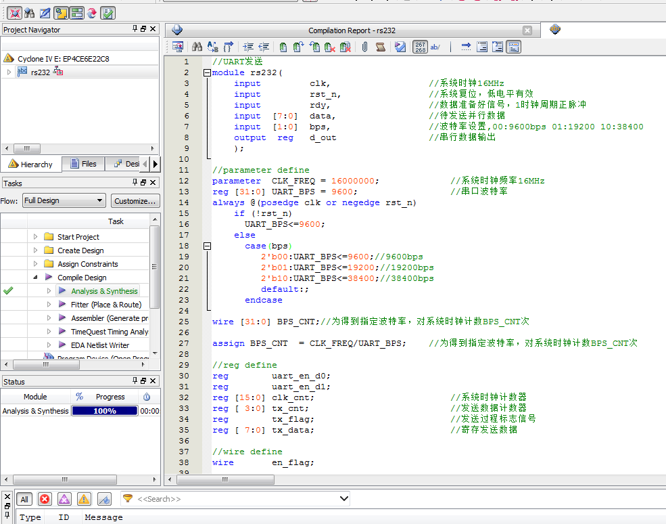Switch to the Files tab
The image size is (666, 524).
(x=82, y=164)
